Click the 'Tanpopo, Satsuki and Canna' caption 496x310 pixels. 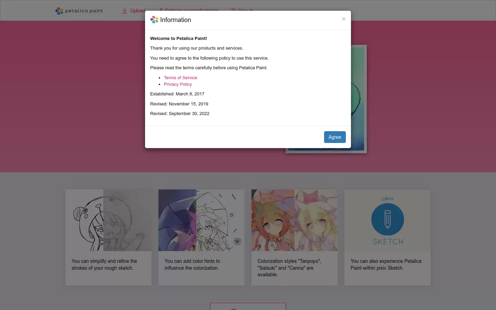pyautogui.click(x=289, y=268)
